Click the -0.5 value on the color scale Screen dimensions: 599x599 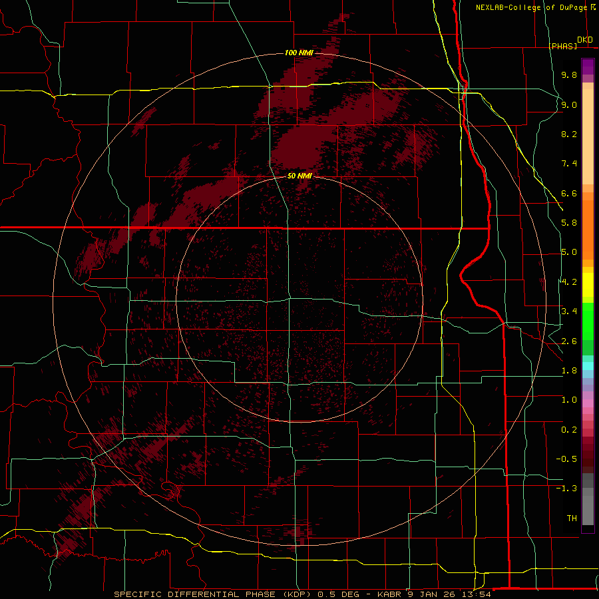[x=566, y=459]
